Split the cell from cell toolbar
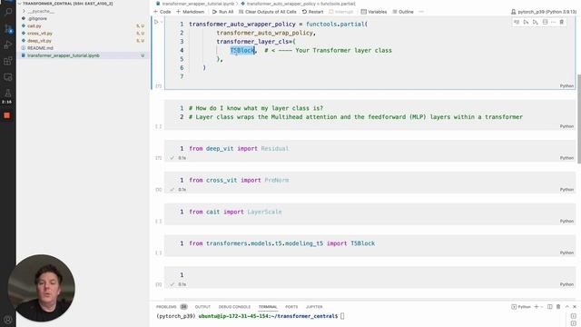581x327 pixels. coord(545,22)
